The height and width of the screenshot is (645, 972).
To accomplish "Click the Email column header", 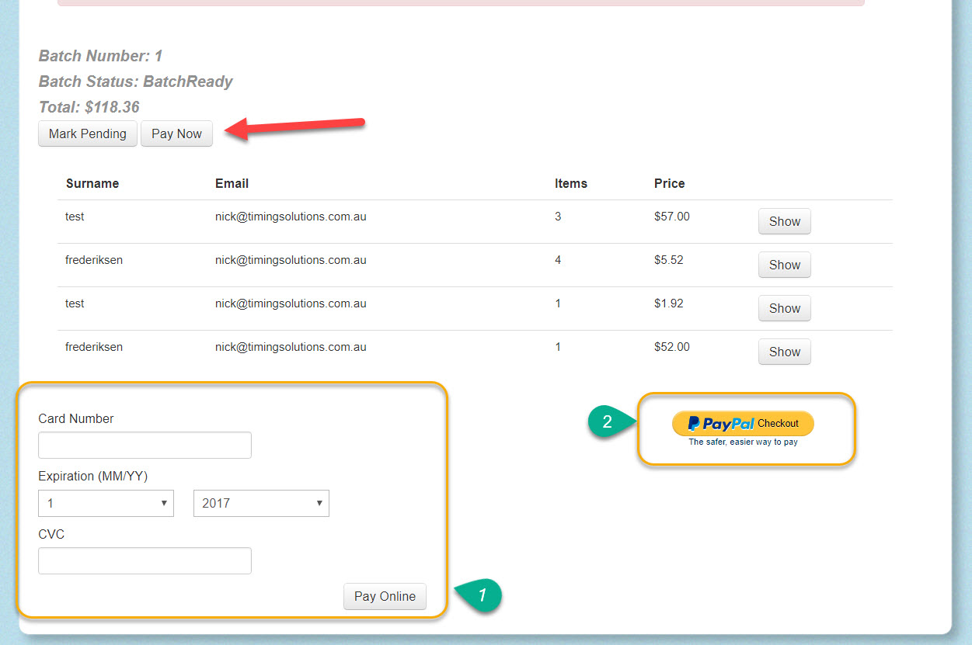I will (x=232, y=184).
